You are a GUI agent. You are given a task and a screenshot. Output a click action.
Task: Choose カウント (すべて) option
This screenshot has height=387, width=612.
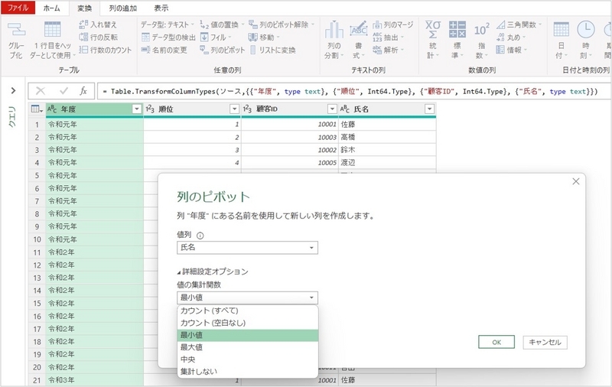248,311
